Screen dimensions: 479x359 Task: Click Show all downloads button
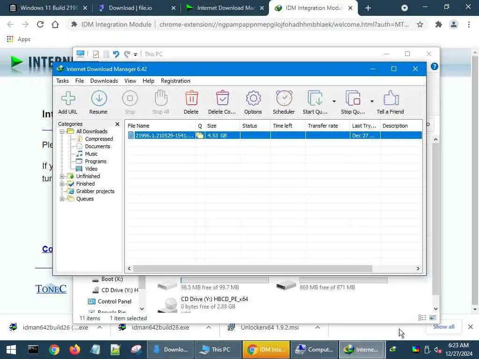(443, 327)
